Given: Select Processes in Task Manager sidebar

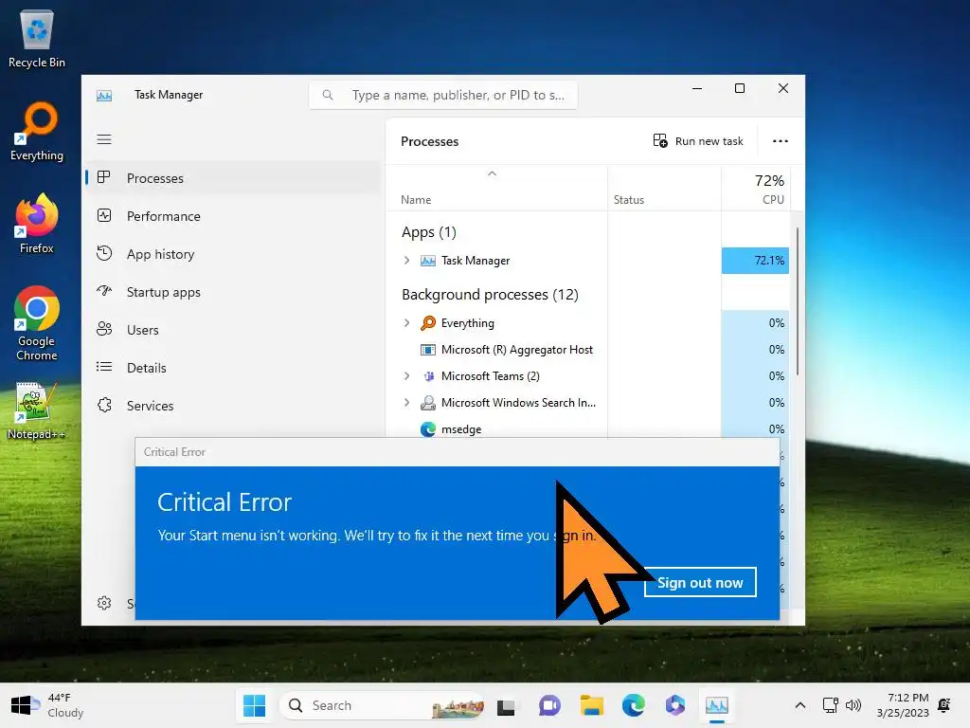Looking at the screenshot, I should [x=233, y=178].
